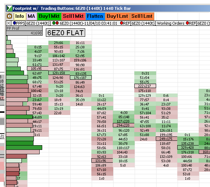Place a Buy1Lmt limit order

(117, 16)
